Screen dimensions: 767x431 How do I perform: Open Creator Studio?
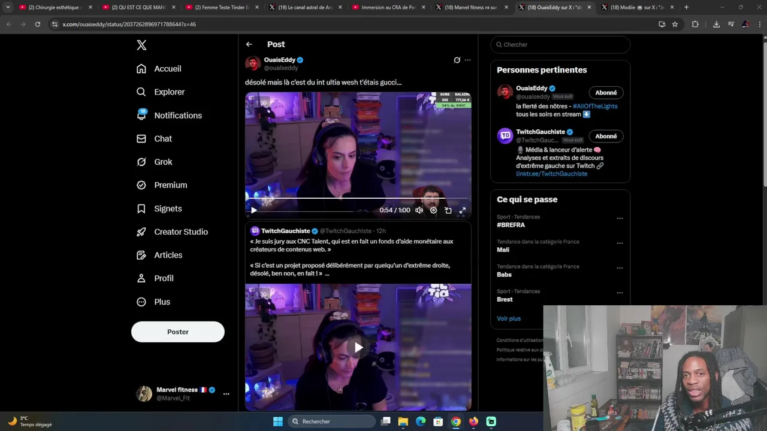(172, 232)
